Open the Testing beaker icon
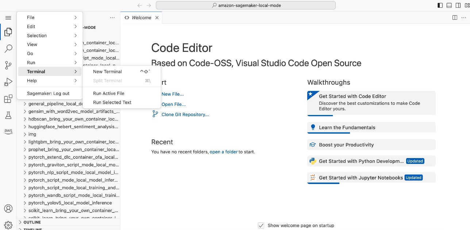Screen dimensions: 470x230 [8, 115]
